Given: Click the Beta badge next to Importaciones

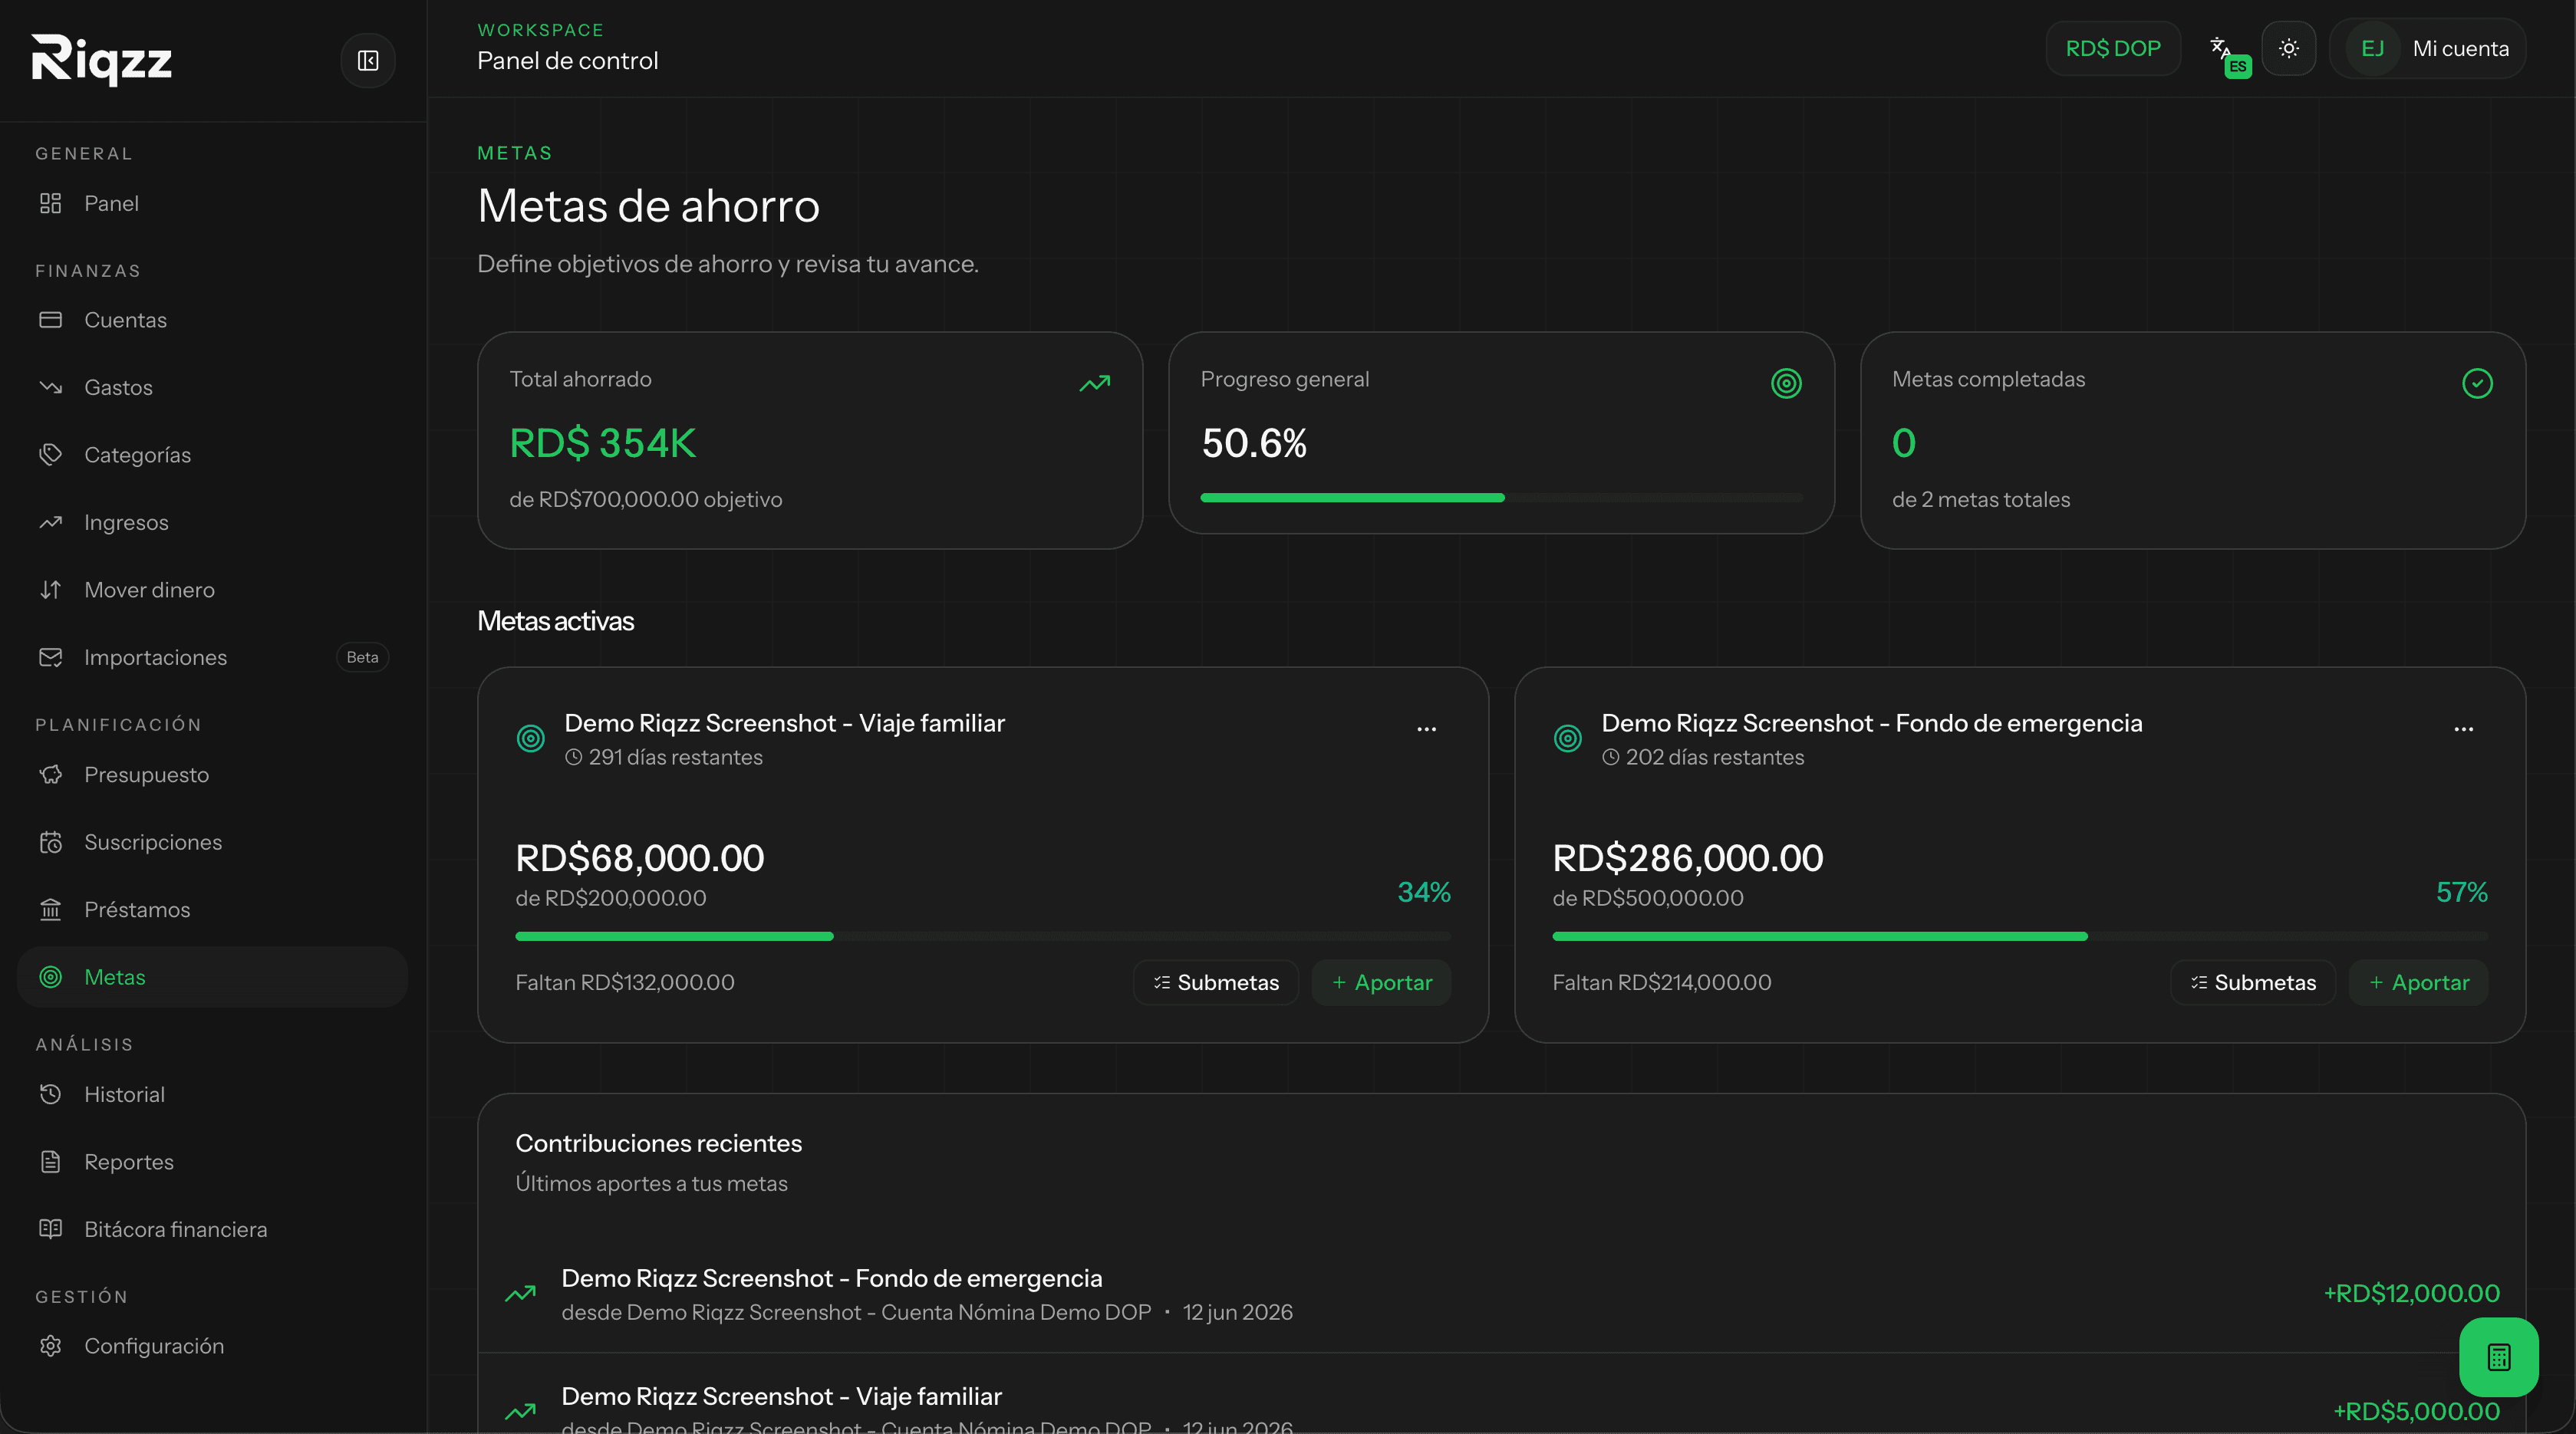Looking at the screenshot, I should click(x=362, y=657).
